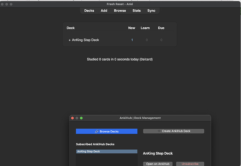
Task: Click the Learn count for AnKing Step Deck
Action: pos(147,40)
